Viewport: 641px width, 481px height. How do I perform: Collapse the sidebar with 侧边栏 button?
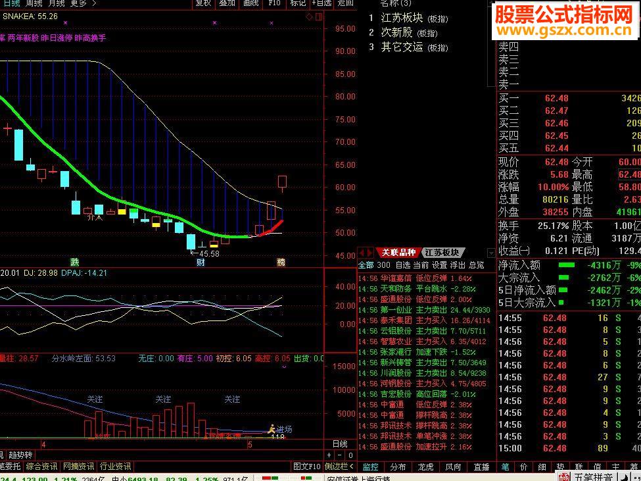(x=339, y=467)
